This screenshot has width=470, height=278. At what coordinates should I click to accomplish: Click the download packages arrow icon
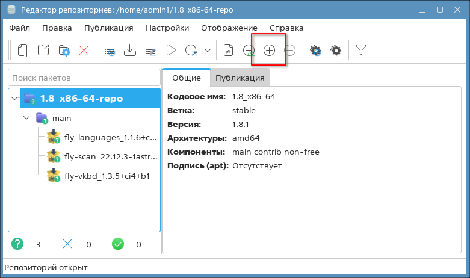pos(130,51)
